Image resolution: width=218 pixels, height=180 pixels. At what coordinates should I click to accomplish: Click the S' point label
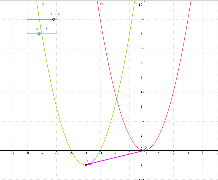tap(88, 162)
